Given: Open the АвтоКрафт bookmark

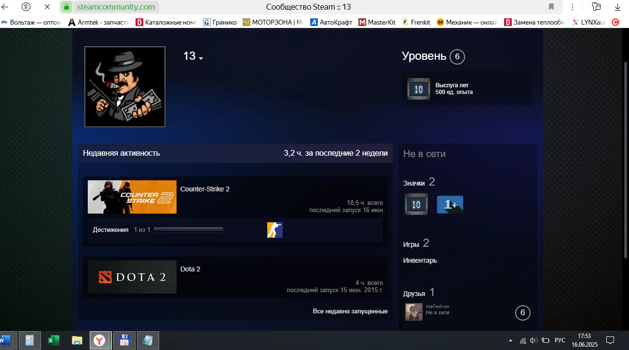Looking at the screenshot, I should click(331, 22).
